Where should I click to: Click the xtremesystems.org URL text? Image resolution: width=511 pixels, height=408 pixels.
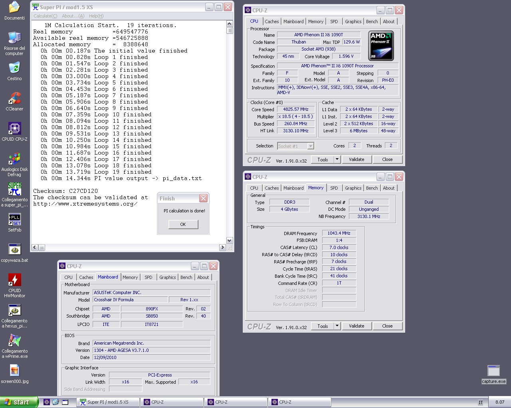click(x=85, y=204)
